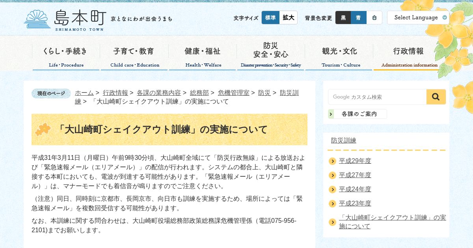Switch background color to 黒
The width and height of the screenshot is (473, 248).
[x=343, y=18]
